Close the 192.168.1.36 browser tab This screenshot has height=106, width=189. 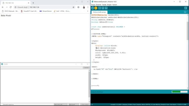coord(29,3)
